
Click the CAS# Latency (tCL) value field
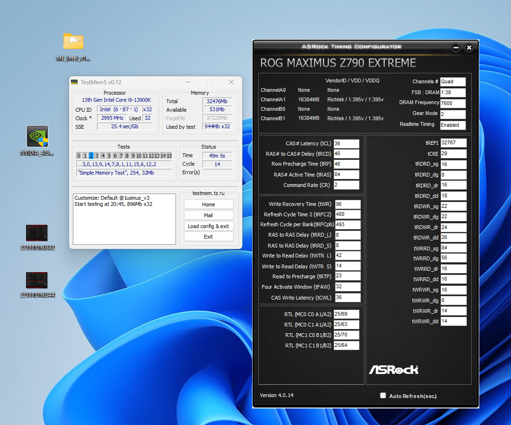347,143
